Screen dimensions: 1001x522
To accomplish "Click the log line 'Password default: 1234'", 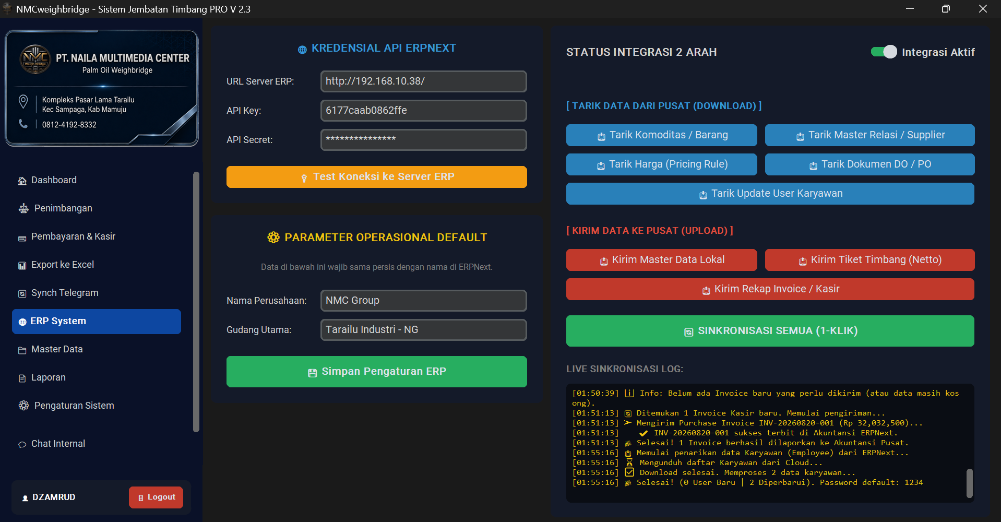I will coord(747,482).
